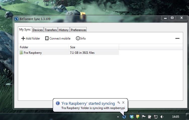The image size is (189, 120).
Task: Click the Connect mobile phone icon
Action: (47, 38)
